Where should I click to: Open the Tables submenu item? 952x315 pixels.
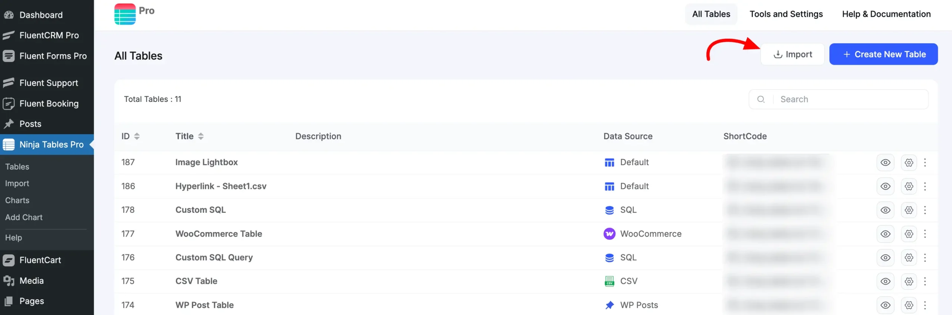coord(17,167)
